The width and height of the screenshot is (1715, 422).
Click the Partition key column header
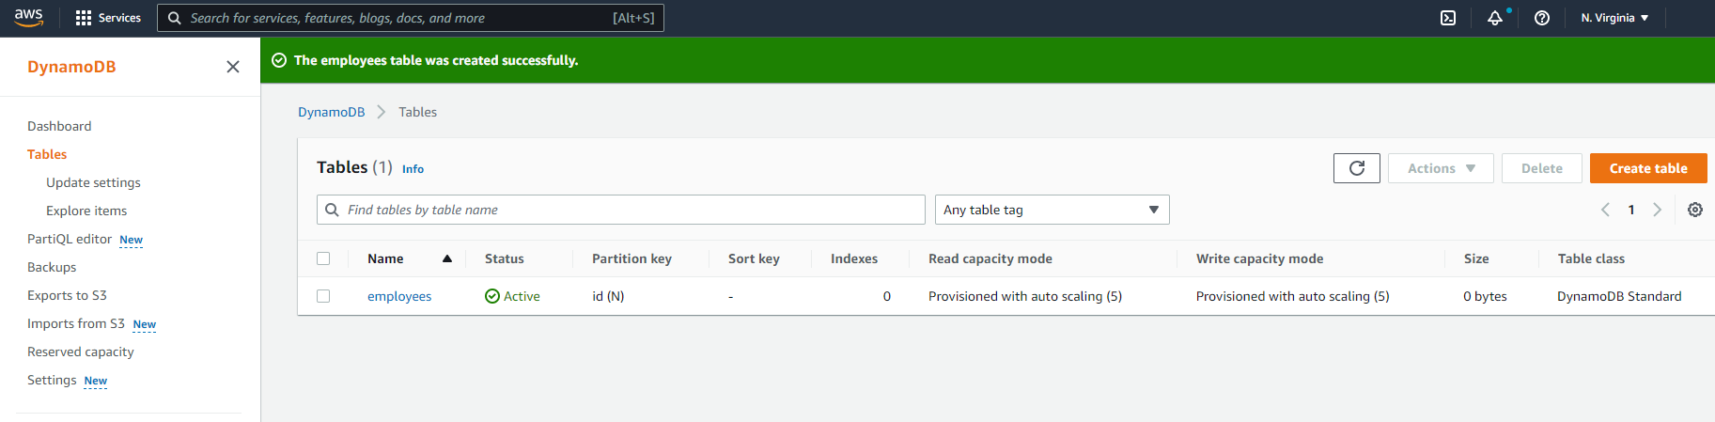pos(631,258)
